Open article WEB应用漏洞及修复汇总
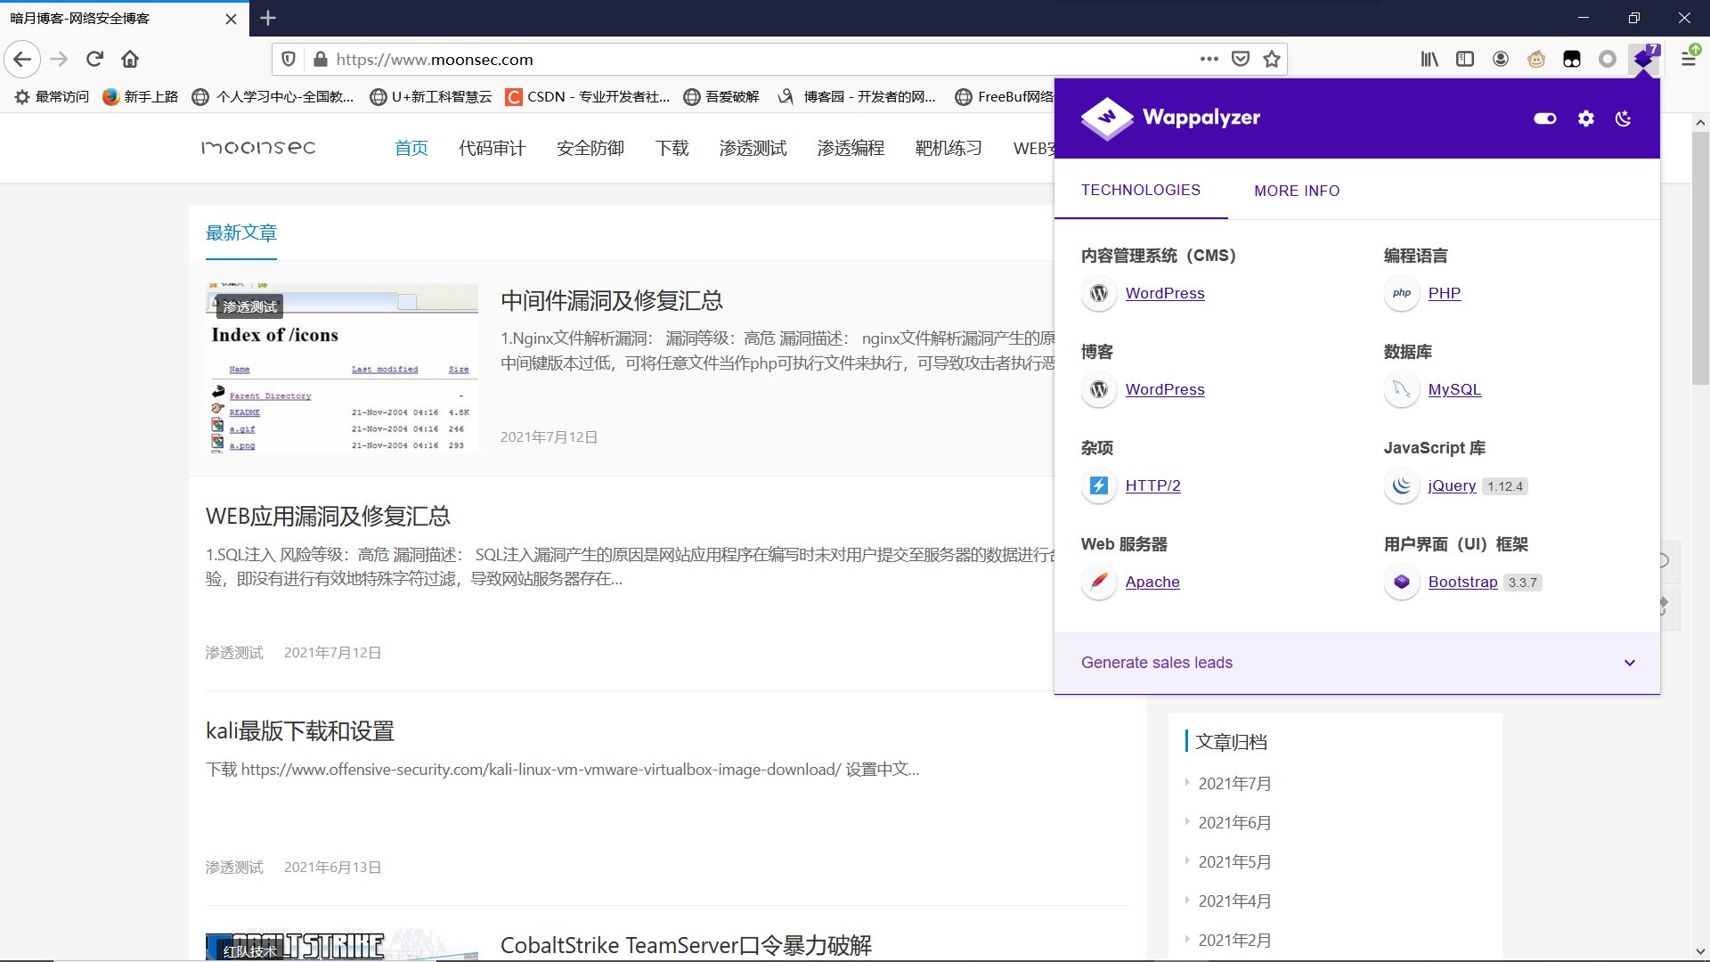 click(328, 516)
